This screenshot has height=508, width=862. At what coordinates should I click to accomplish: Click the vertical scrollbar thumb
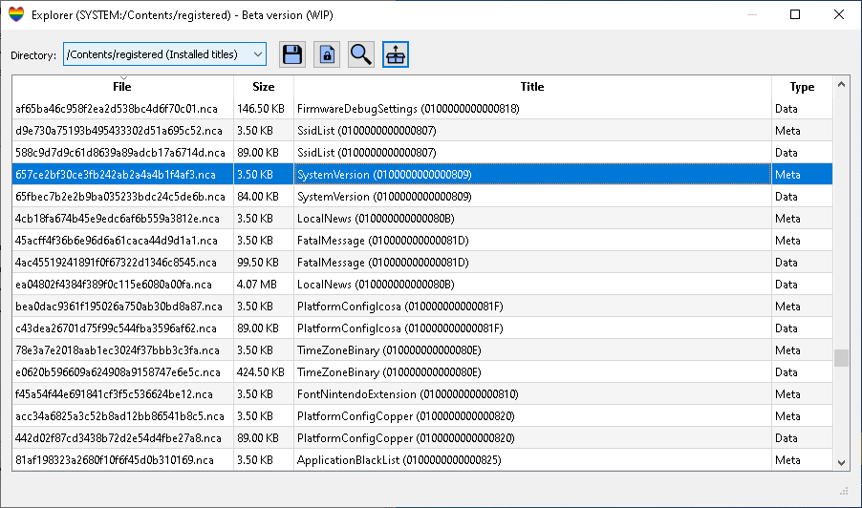pos(841,357)
